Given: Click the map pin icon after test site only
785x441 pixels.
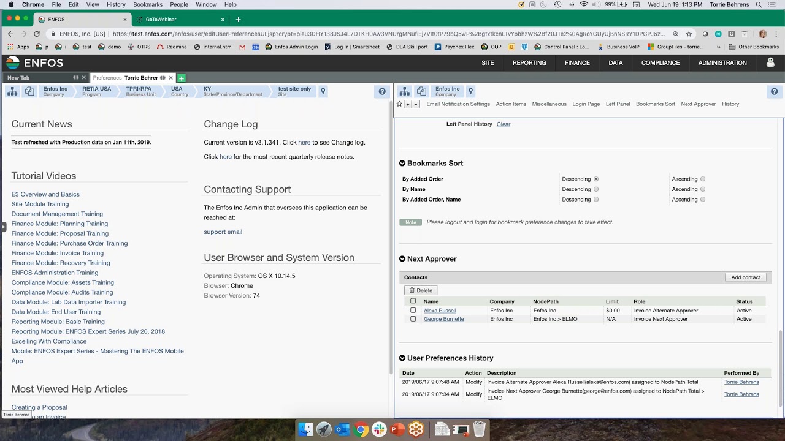Looking at the screenshot, I should click(x=323, y=91).
